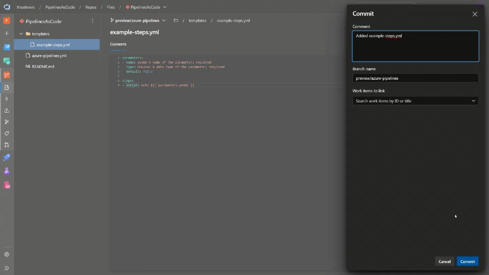Open the preview/azure-pipelines branch selector
Image resolution: width=489 pixels, height=275 pixels.
[138, 20]
